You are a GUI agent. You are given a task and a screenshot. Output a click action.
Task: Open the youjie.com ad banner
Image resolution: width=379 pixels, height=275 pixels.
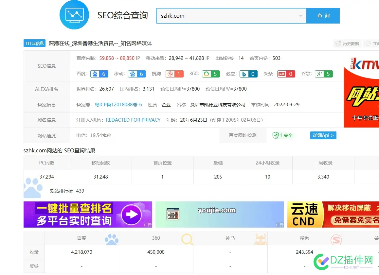pyautogui.click(x=220, y=215)
